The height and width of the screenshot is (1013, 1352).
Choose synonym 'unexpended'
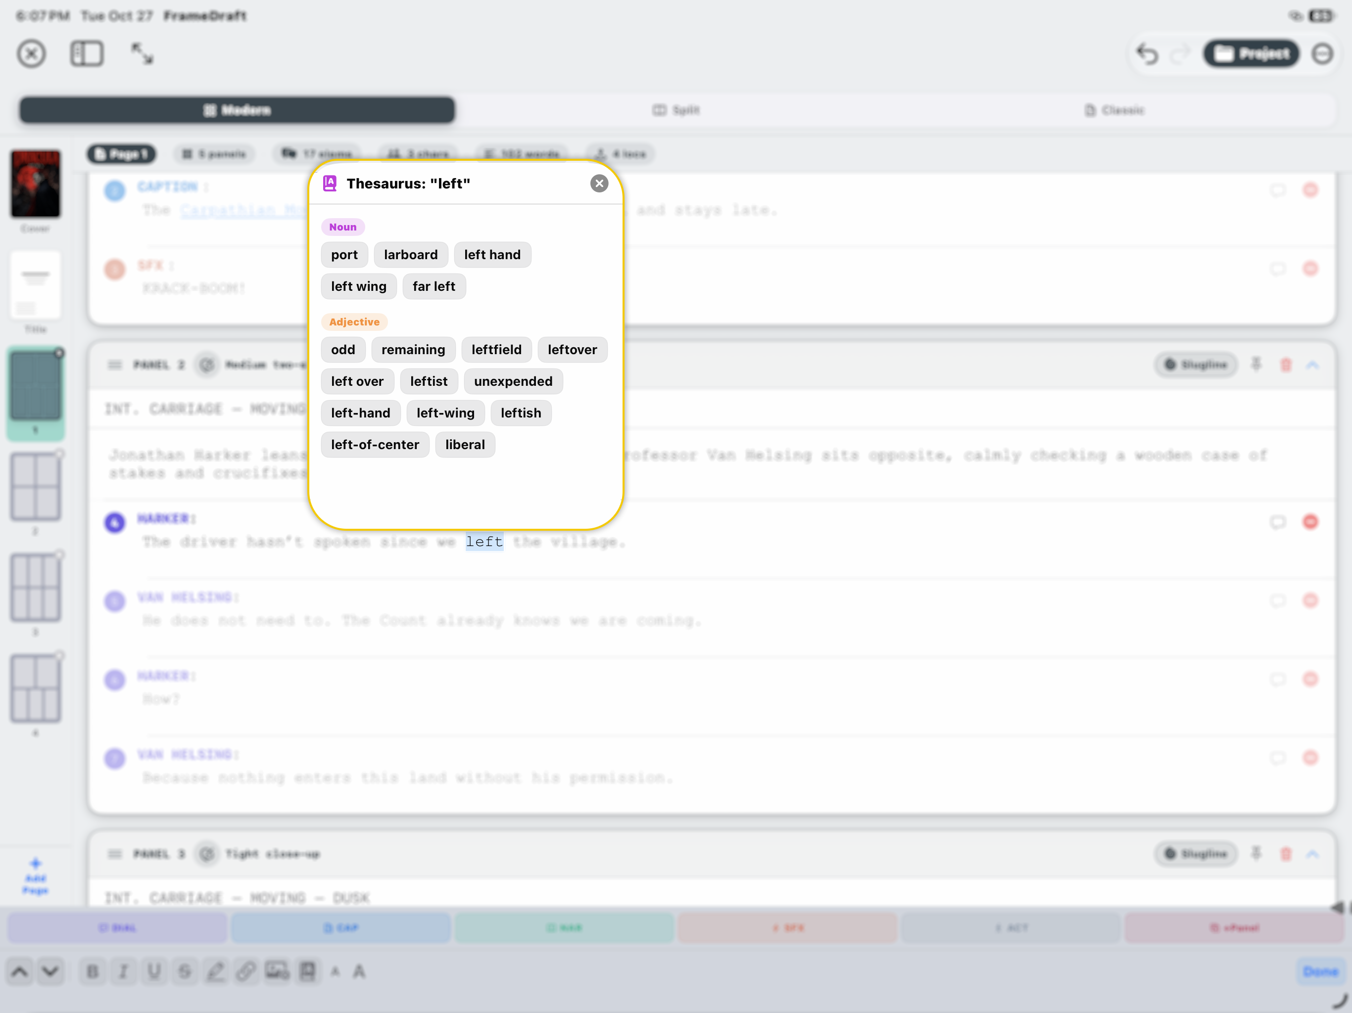[513, 381]
